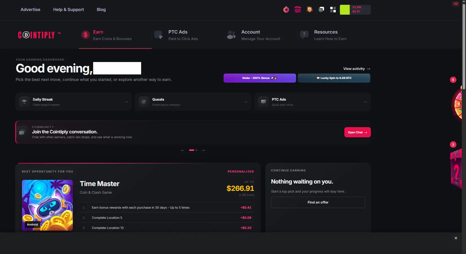Open the Help & Support menu link
466x254 pixels.
[69, 10]
